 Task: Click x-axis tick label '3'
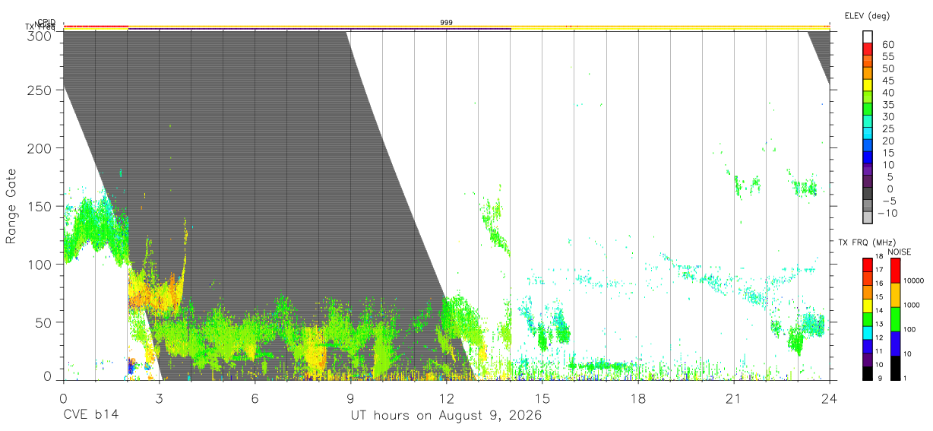[159, 398]
